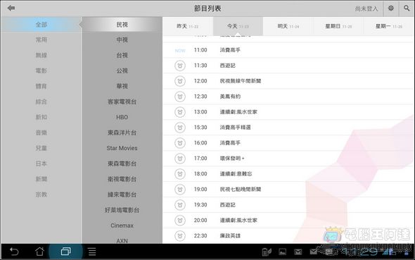Choose channel 中視

tap(122, 39)
